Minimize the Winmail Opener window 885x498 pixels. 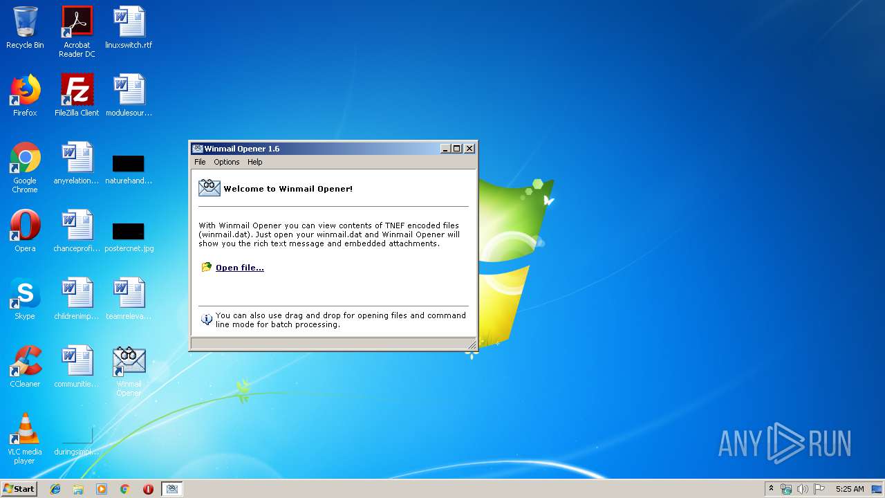point(445,149)
